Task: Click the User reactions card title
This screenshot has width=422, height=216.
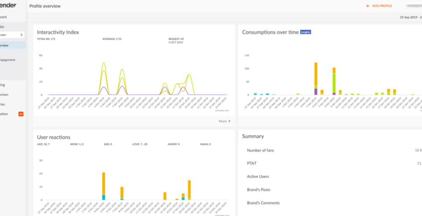Action: click(x=54, y=138)
